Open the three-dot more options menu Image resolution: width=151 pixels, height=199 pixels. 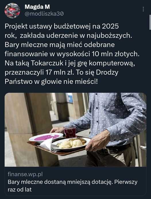pyautogui.click(x=143, y=9)
